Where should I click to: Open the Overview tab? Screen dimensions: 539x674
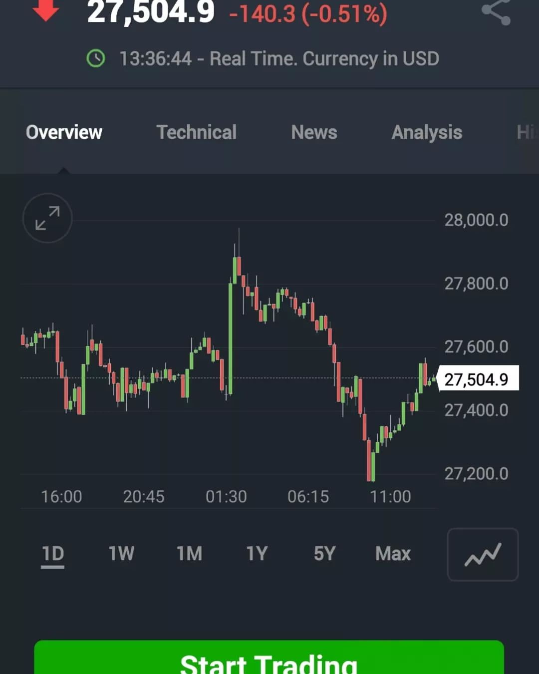point(64,132)
